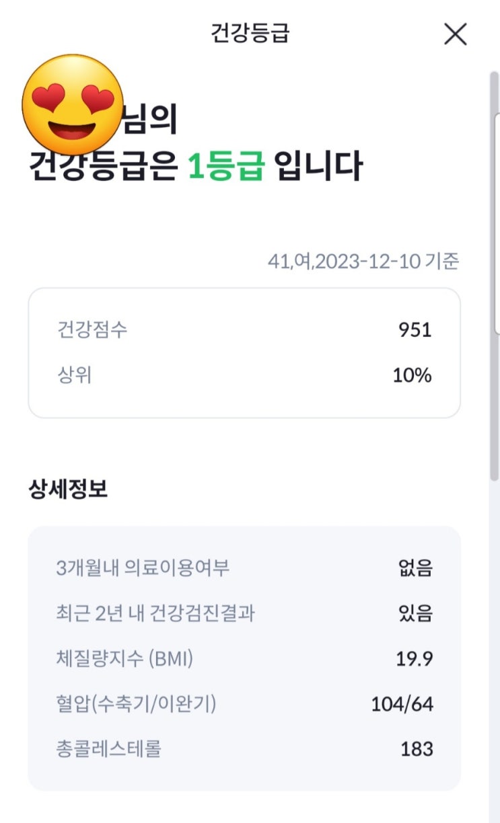Screen dimensions: 500x823
Task: Tap the green 1등급 grade text
Action: [x=225, y=165]
